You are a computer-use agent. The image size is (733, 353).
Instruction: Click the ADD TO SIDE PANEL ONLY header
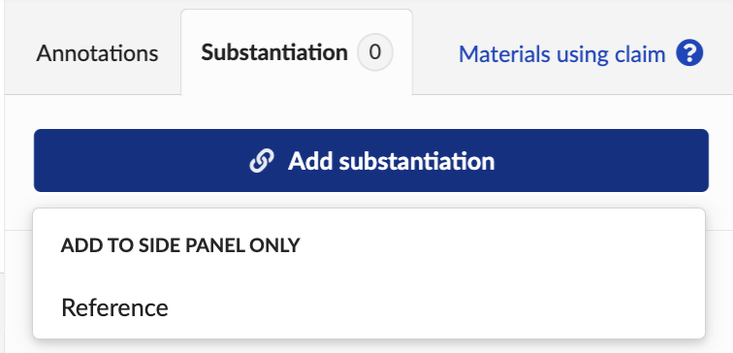click(180, 245)
